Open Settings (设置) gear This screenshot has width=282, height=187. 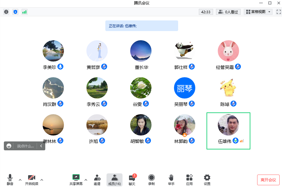click(207, 180)
